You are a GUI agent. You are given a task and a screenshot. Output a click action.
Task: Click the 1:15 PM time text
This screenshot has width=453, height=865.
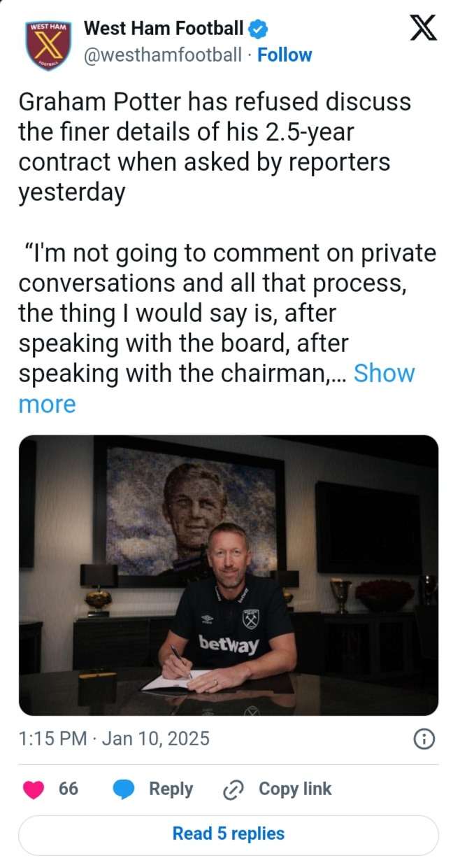coord(53,738)
